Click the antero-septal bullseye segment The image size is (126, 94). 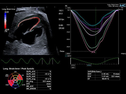click(10, 77)
